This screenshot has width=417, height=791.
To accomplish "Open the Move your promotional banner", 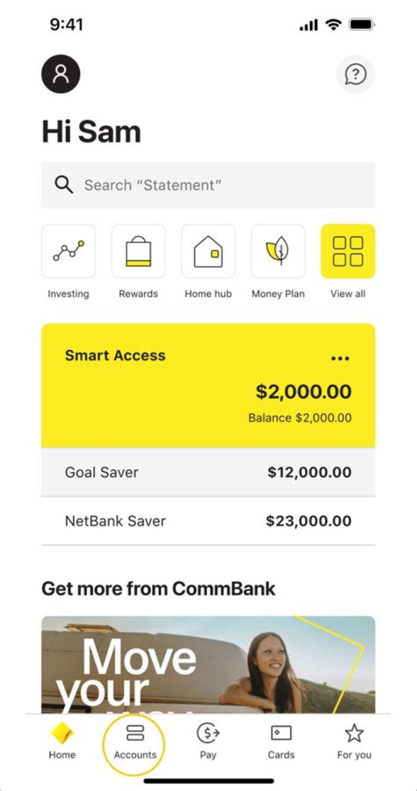I will click(x=208, y=664).
